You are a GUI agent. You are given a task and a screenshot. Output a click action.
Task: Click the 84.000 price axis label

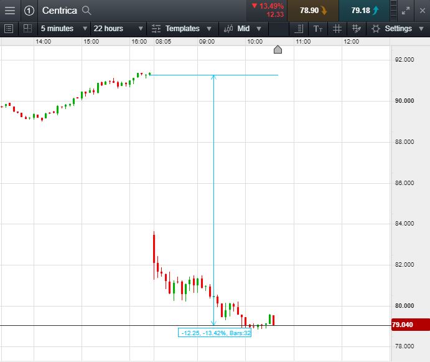pyautogui.click(x=404, y=224)
